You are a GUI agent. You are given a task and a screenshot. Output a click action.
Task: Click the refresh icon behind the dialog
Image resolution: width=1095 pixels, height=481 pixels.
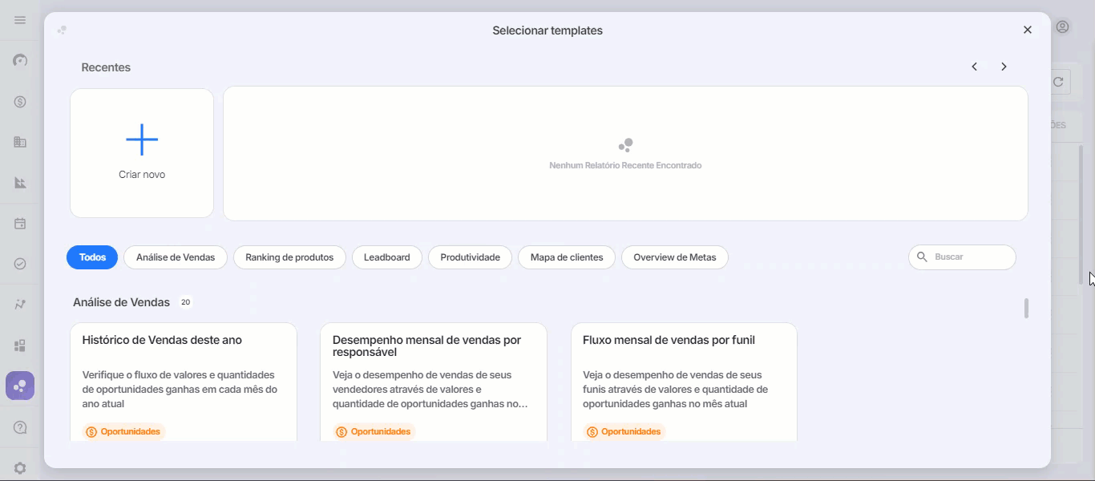pos(1059,82)
